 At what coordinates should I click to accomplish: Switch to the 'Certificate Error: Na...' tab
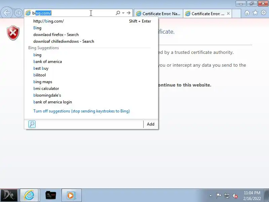point(158,13)
